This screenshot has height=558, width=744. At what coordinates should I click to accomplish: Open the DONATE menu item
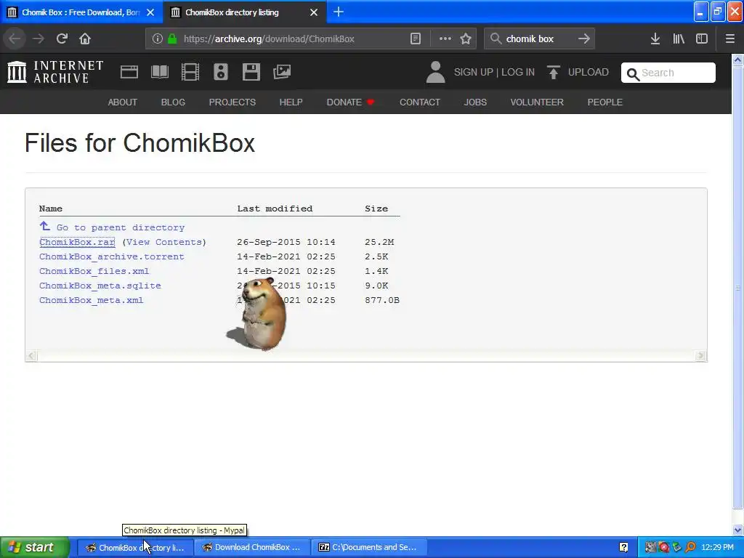click(350, 102)
